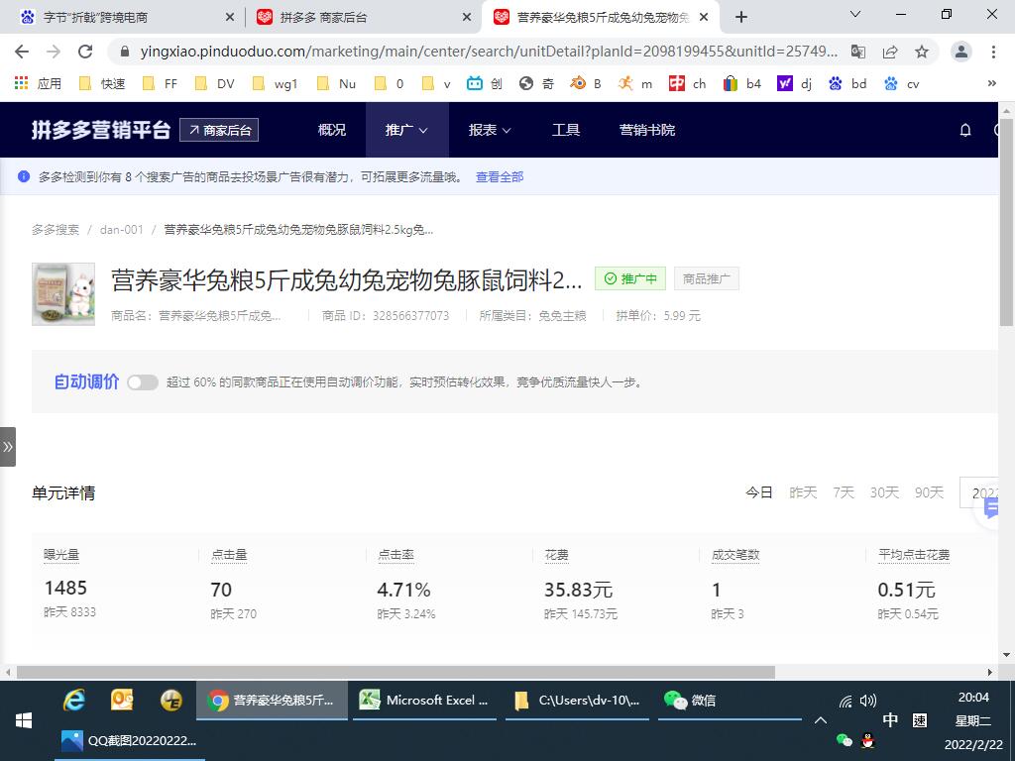Show hidden system tray icons

click(x=820, y=720)
